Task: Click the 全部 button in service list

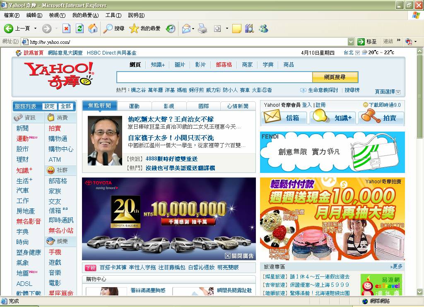Action: (66, 106)
